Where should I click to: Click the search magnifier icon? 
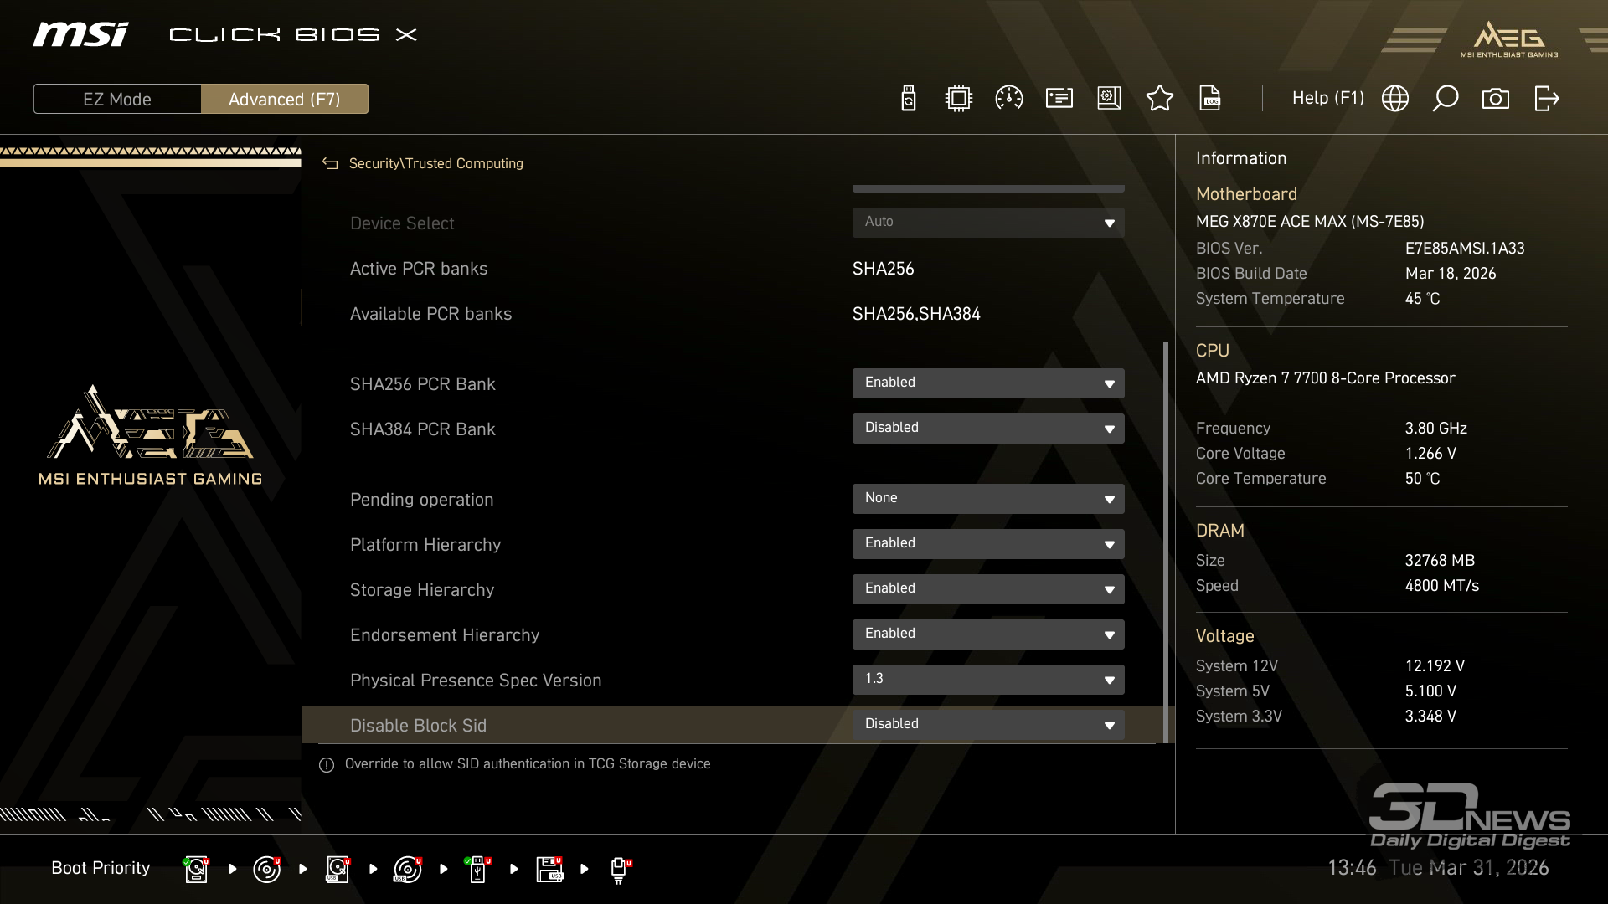pyautogui.click(x=1445, y=99)
